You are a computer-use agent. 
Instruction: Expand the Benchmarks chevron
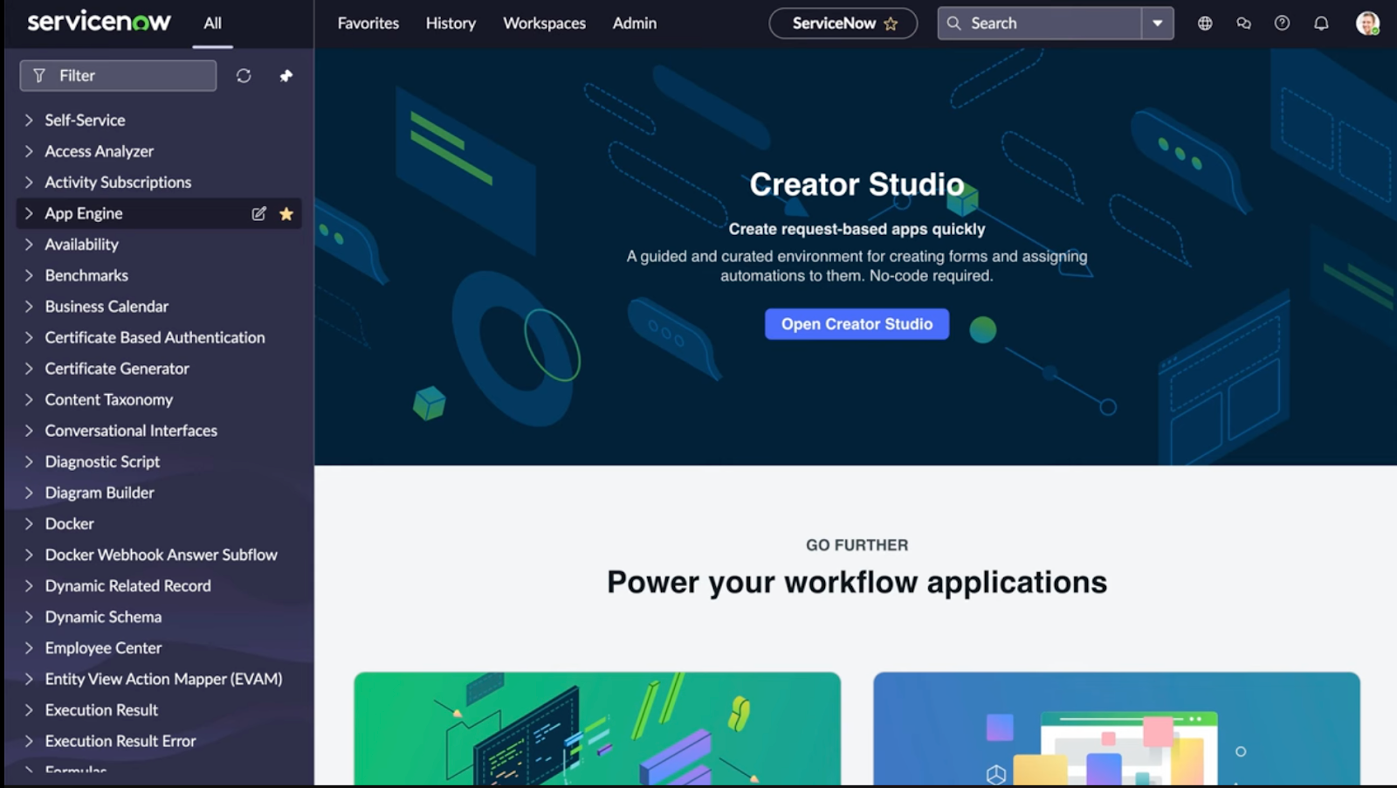click(x=29, y=275)
